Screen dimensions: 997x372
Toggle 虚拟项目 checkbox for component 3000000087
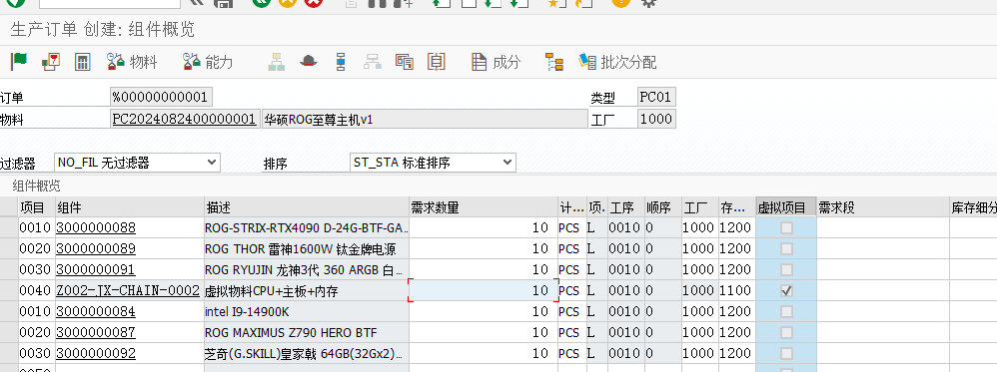click(x=786, y=332)
